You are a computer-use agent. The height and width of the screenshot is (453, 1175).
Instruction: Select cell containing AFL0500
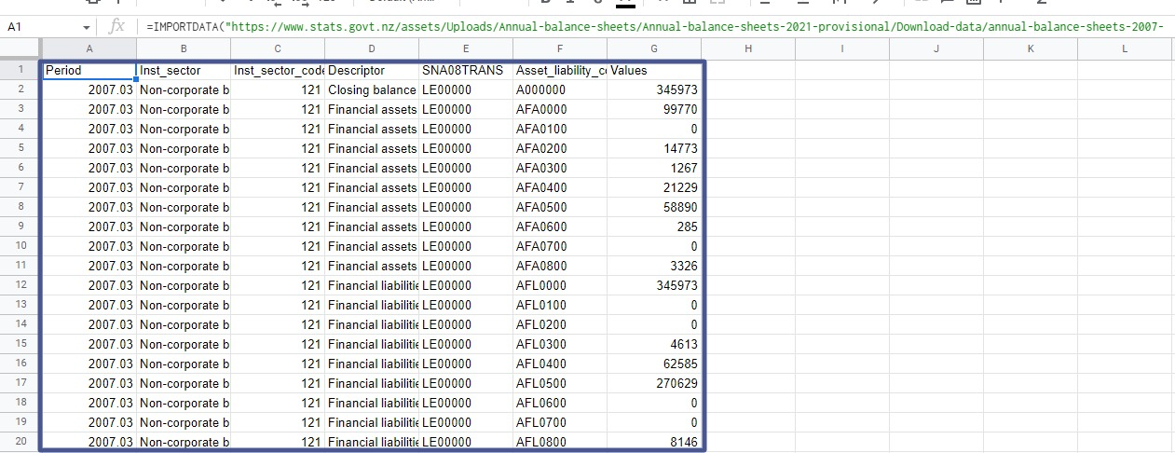pos(560,383)
